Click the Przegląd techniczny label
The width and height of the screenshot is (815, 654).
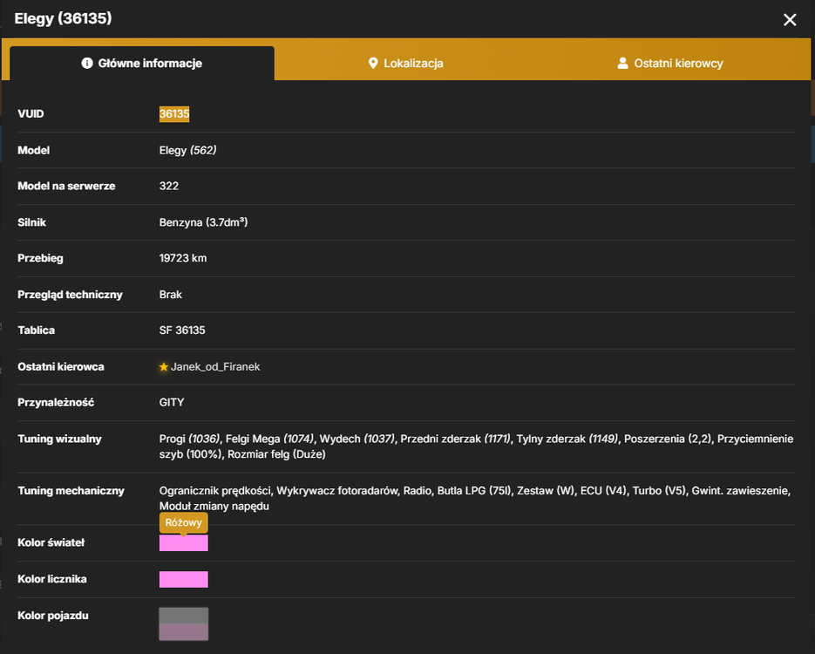(71, 295)
